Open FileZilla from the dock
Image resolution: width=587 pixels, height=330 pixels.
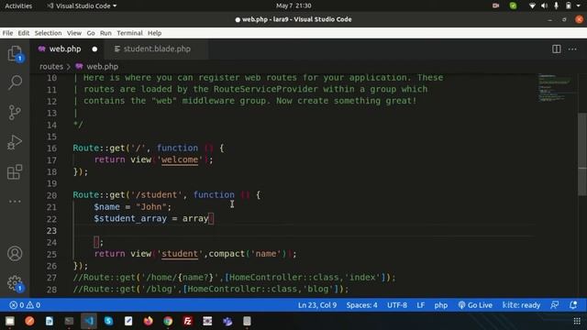187,321
